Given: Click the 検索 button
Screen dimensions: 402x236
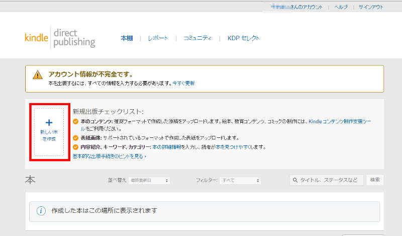Looking at the screenshot, I should pyautogui.click(x=375, y=180).
